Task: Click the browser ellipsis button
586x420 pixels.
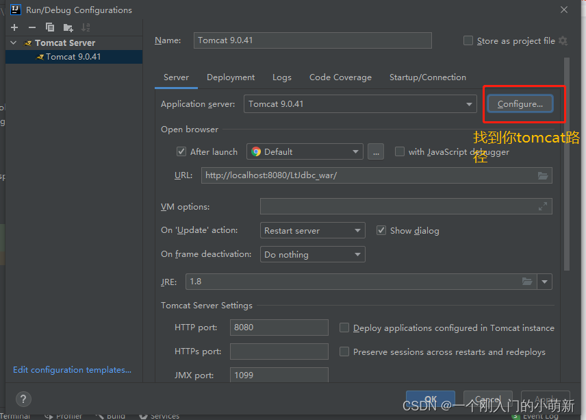Action: click(x=376, y=151)
